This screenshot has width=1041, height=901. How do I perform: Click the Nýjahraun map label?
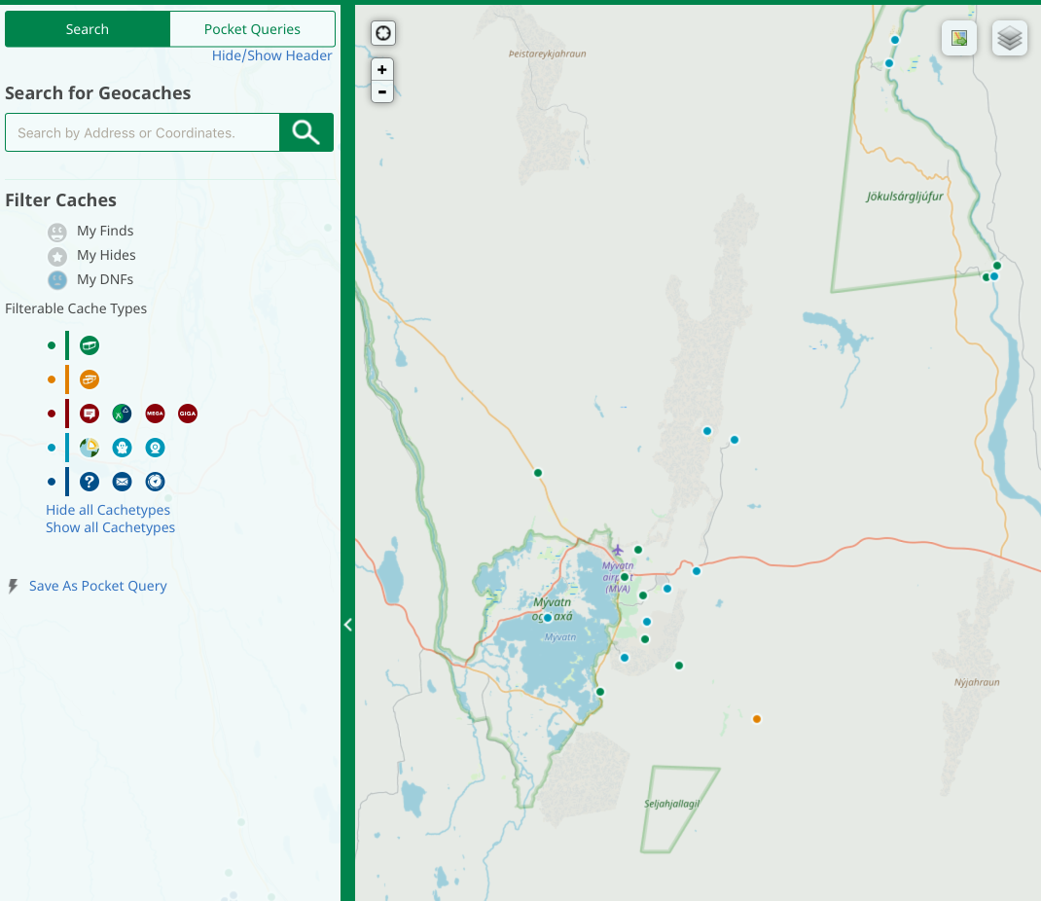[977, 682]
